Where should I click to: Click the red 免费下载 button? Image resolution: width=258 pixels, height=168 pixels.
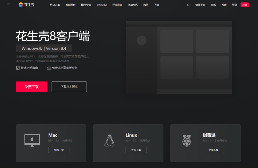click(31, 87)
